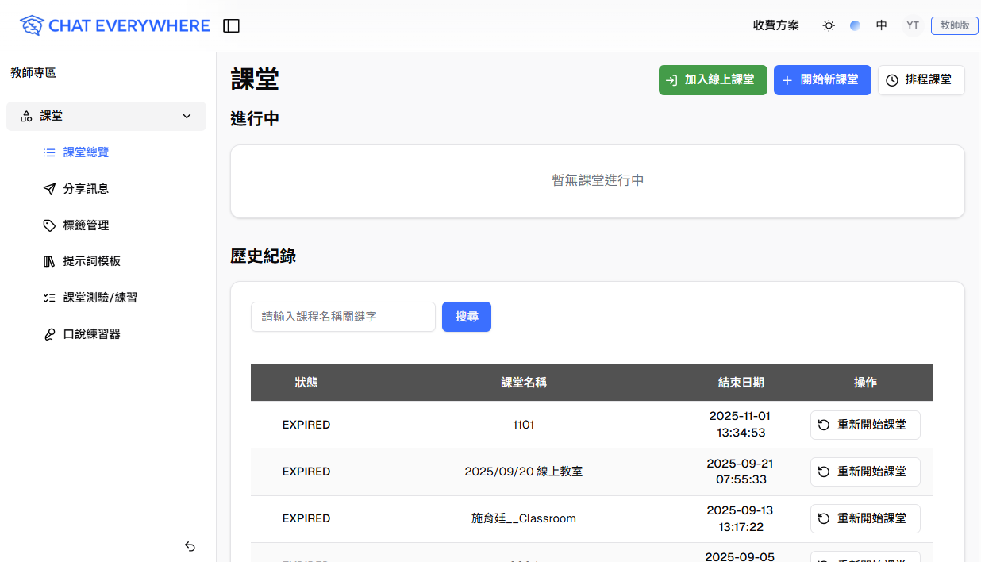Click the EXPIRED status in the 1101 row

tap(306, 425)
